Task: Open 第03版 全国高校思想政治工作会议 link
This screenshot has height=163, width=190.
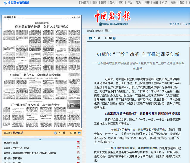Action: tap(29, 153)
